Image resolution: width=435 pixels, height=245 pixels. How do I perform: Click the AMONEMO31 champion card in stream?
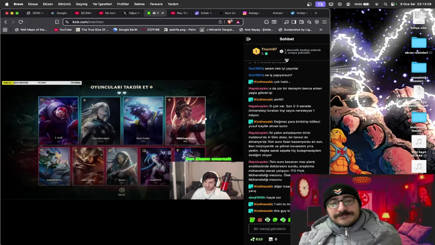coord(54,166)
